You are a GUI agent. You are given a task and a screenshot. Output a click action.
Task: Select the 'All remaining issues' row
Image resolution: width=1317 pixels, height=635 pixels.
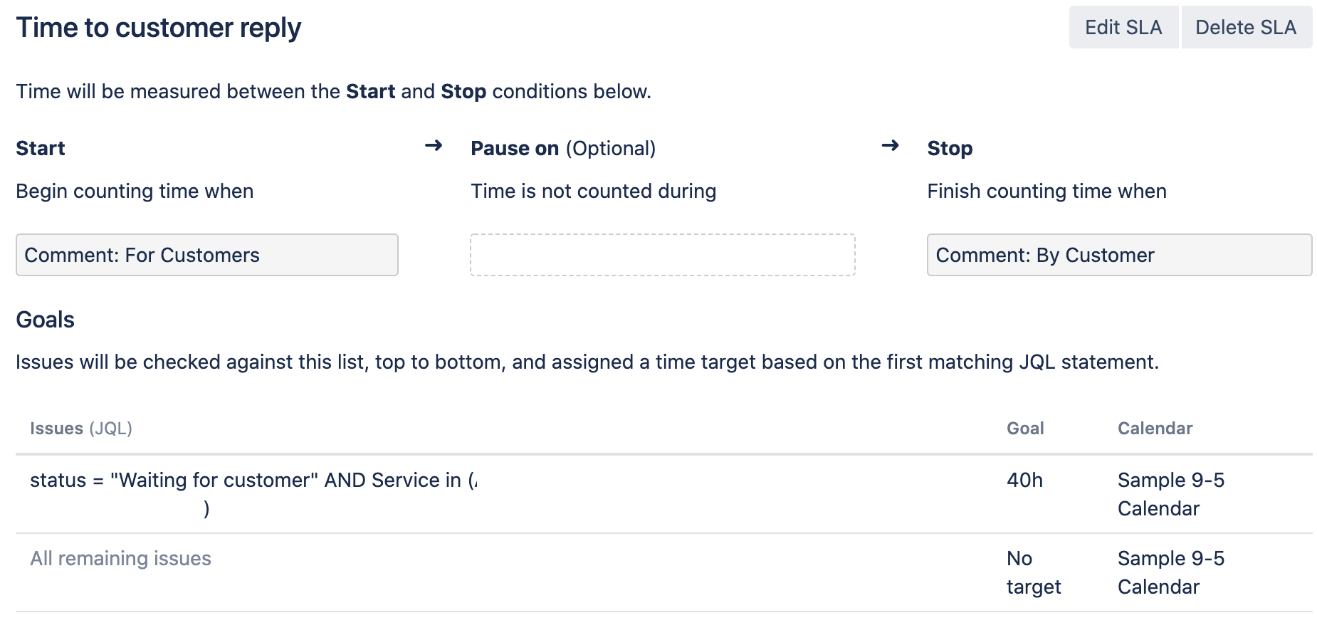tap(664, 572)
